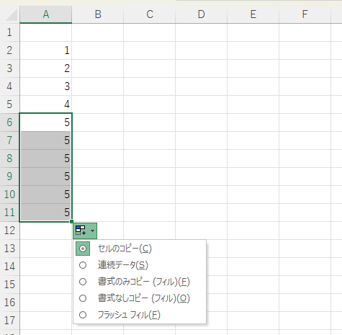Select row 6 header
This screenshot has height=335, width=342.
click(x=9, y=122)
